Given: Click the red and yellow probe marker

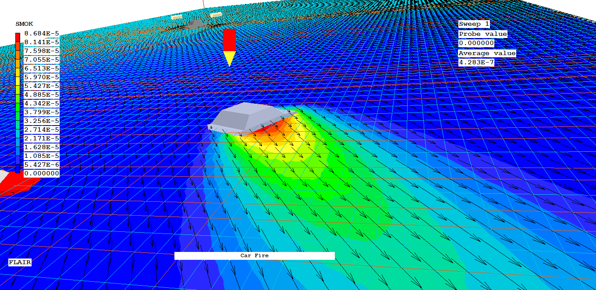Looking at the screenshot, I should pyautogui.click(x=229, y=45).
